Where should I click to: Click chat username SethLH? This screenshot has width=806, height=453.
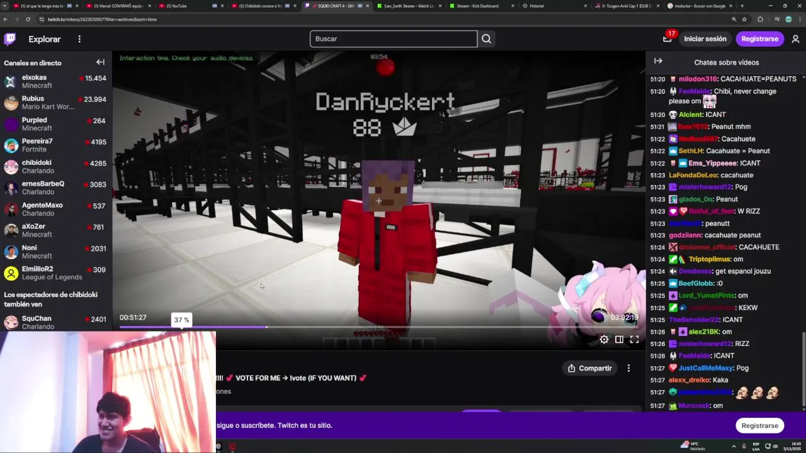(x=691, y=151)
